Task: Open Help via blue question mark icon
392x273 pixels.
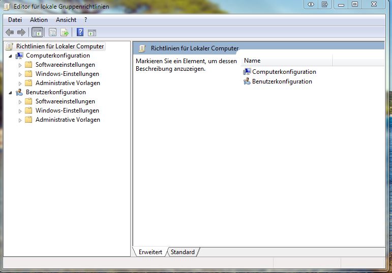Action: pyautogui.click(x=80, y=32)
